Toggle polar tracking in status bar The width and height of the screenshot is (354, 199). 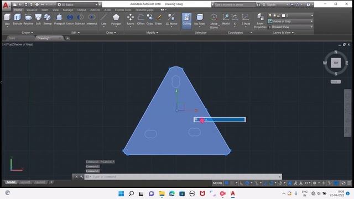pyautogui.click(x=247, y=183)
